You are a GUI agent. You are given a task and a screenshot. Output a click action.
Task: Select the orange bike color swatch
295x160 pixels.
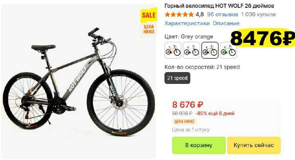(173, 50)
